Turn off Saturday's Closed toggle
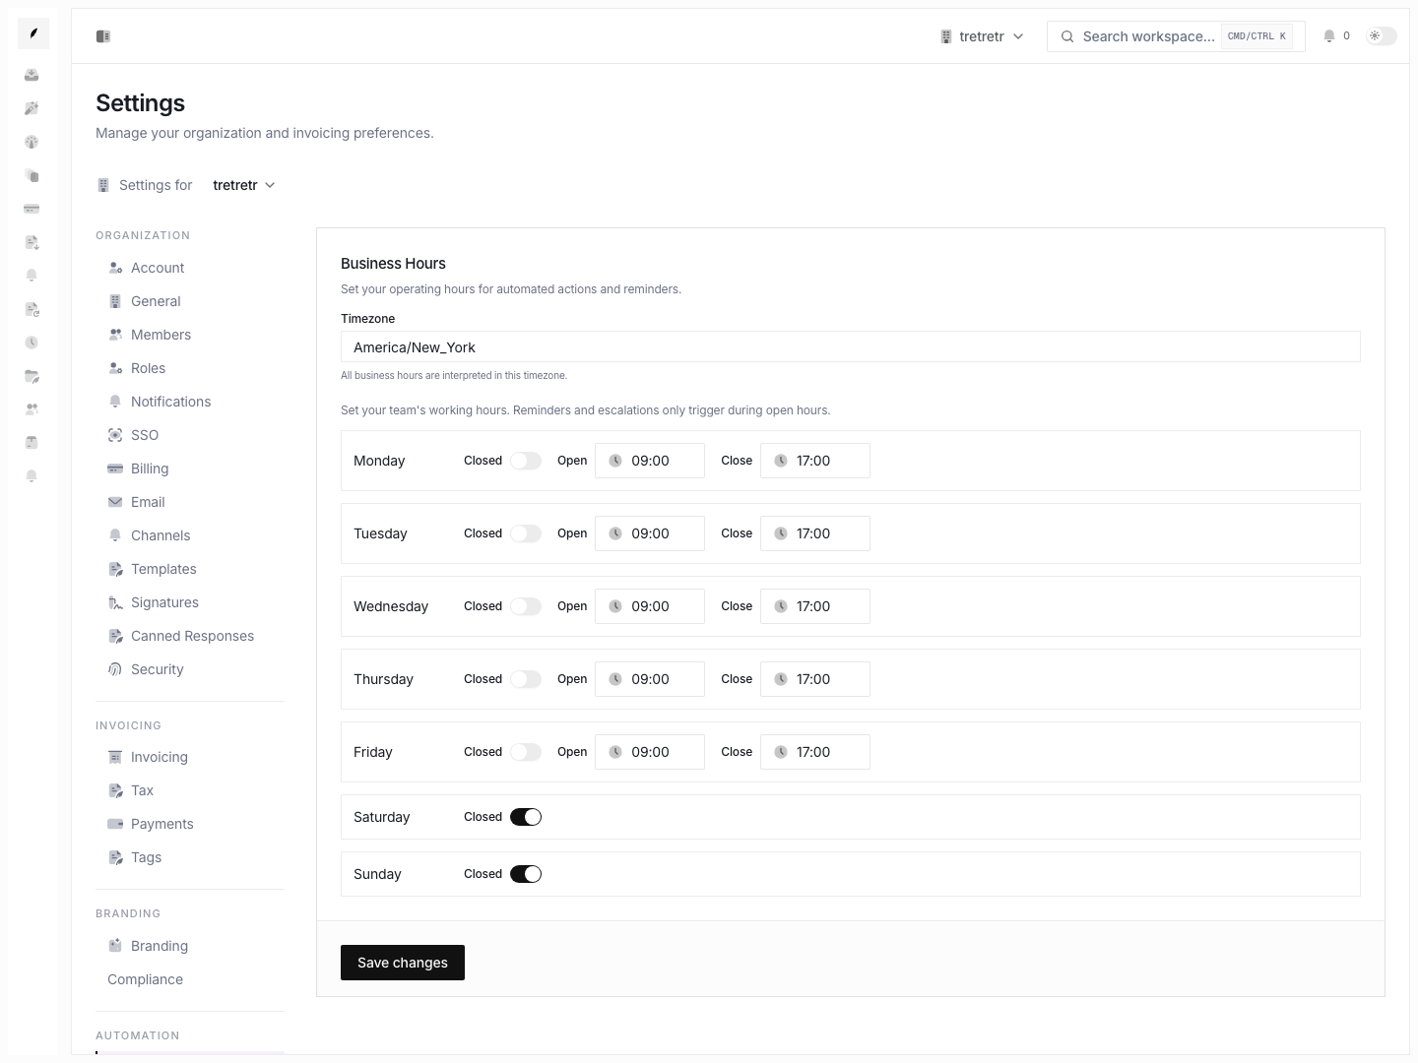The width and height of the screenshot is (1418, 1063). coord(526,817)
